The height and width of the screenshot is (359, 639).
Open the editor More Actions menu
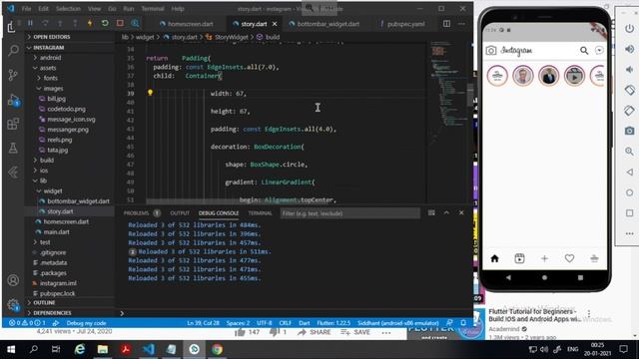pos(461,24)
